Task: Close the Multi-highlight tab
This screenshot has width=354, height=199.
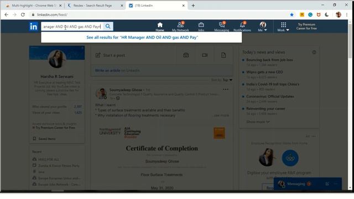Action: pyautogui.click(x=60, y=6)
